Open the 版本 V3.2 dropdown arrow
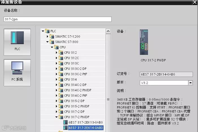This screenshot has height=132, width=198. point(190,83)
